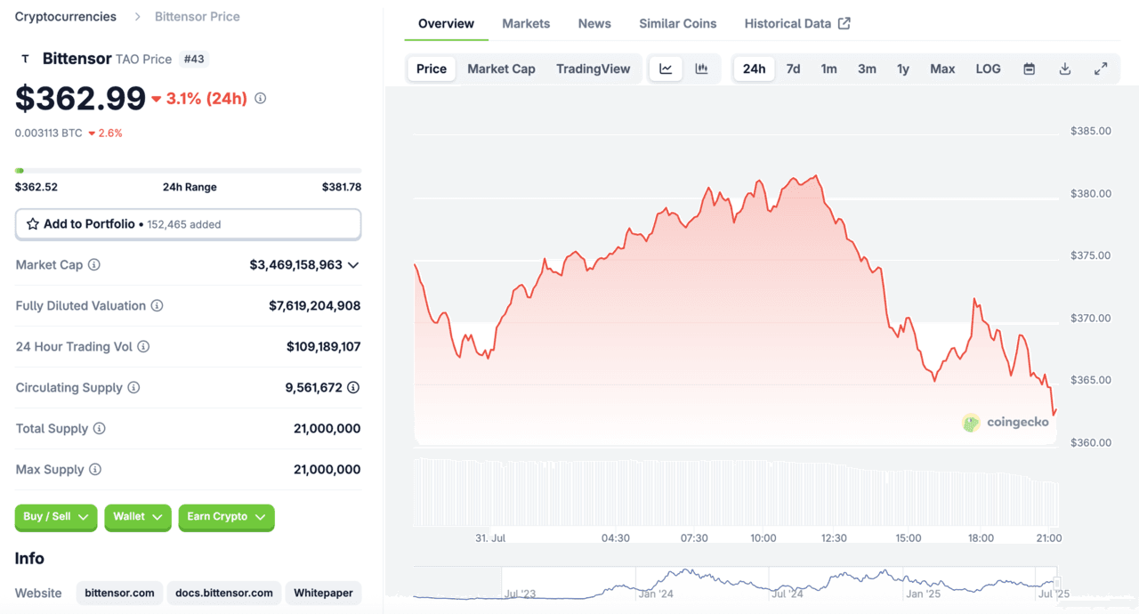The width and height of the screenshot is (1139, 614).
Task: Click the $3,469,158,963 market cap value
Action: coord(295,265)
